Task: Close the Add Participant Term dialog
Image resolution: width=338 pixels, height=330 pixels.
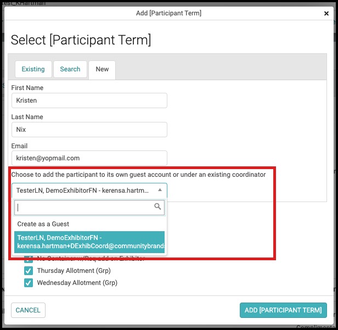Action: point(326,13)
